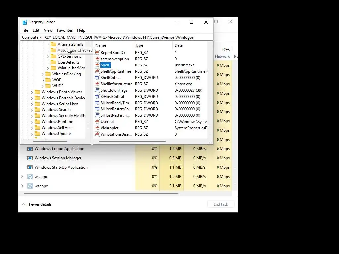Click the values pane horizontal scrollbar
This screenshot has width=339, height=254.
pyautogui.click(x=132, y=141)
